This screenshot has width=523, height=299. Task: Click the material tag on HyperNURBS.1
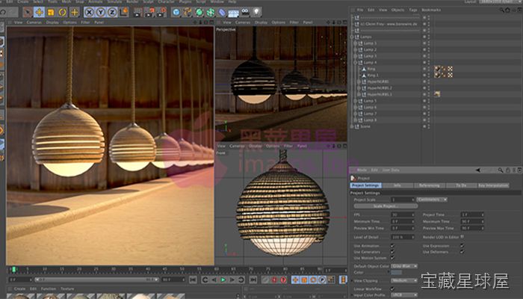(437, 94)
